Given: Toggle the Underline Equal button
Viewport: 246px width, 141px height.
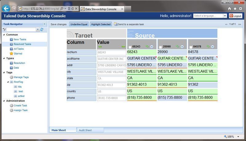Looking at the screenshot, I should pos(79,24).
